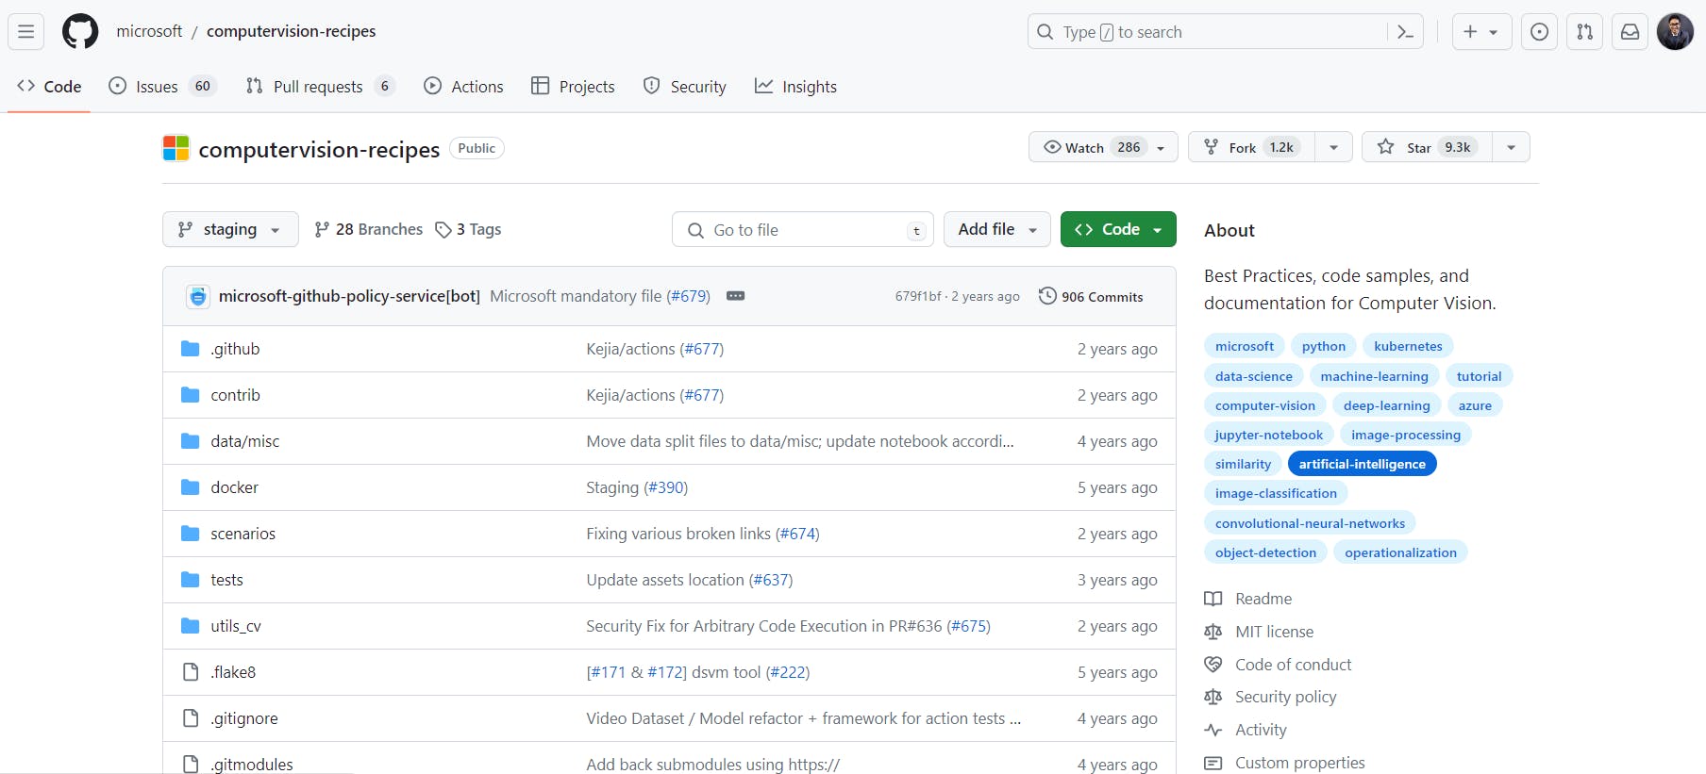1706x774 pixels.
Task: Open the .gitmodules file
Action: [252, 765]
